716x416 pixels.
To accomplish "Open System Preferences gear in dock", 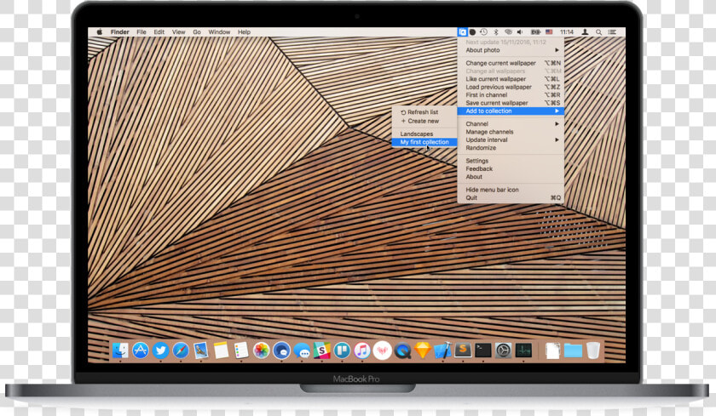I will [x=503, y=350].
